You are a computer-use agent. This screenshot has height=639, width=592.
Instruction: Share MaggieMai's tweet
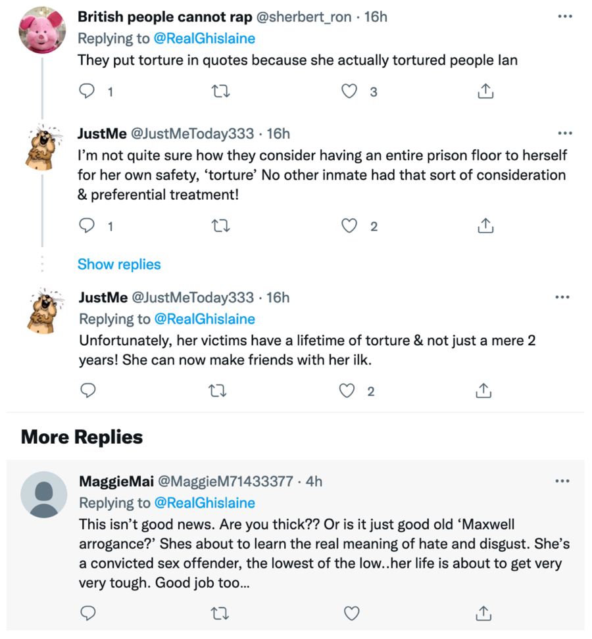pos(485,613)
